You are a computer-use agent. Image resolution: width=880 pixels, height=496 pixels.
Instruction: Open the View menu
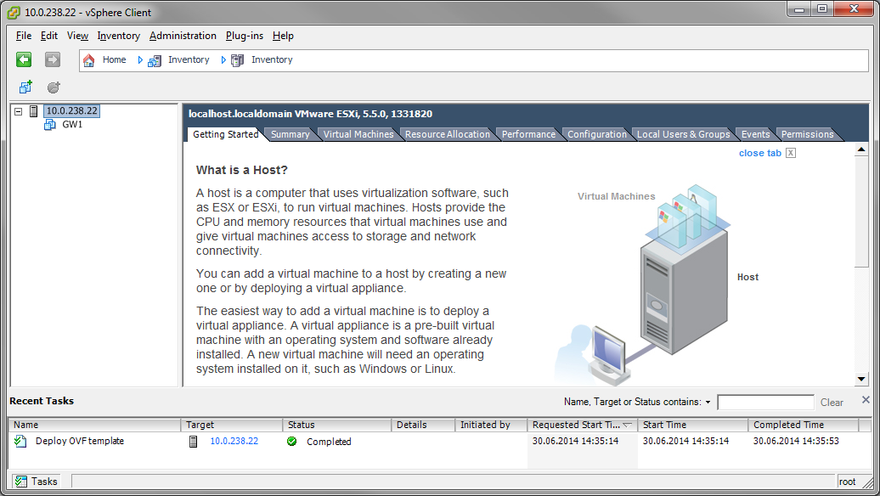coord(77,36)
